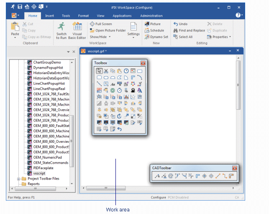Click the large purple A icon in Toolbox
The width and height of the screenshot is (269, 214).
tap(140, 90)
